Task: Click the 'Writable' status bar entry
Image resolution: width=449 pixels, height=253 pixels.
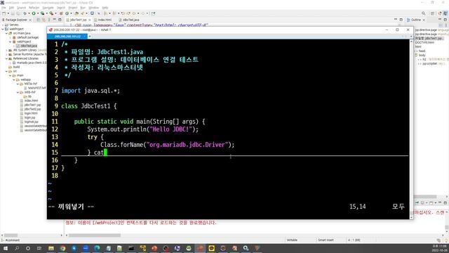Action: (292, 240)
